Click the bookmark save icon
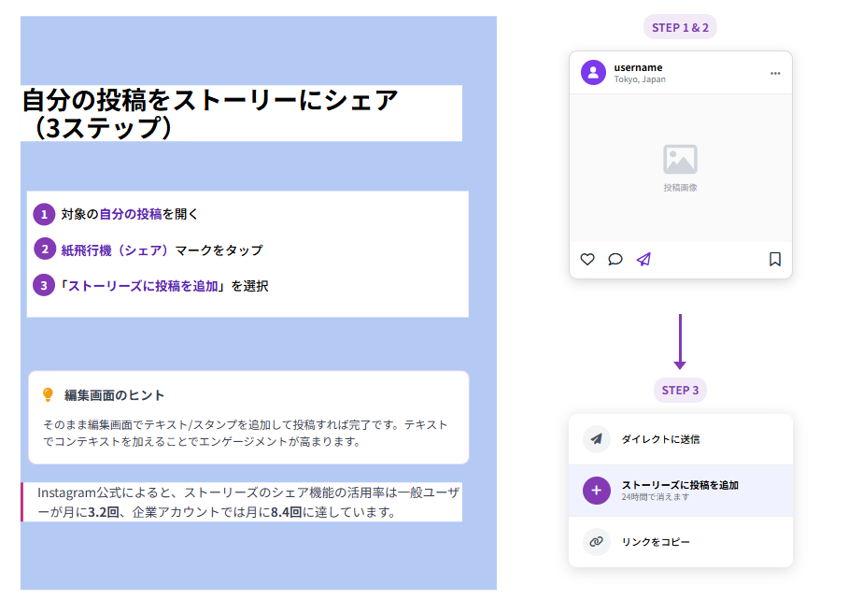The image size is (862, 599). (774, 260)
